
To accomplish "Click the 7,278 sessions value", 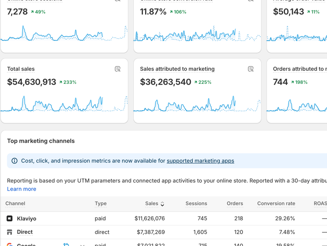I will pyautogui.click(x=17, y=11).
